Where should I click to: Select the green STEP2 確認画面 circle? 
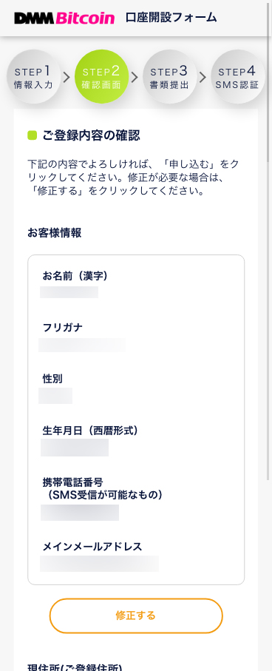click(101, 77)
